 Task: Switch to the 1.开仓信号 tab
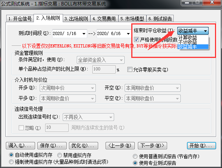(20, 19)
